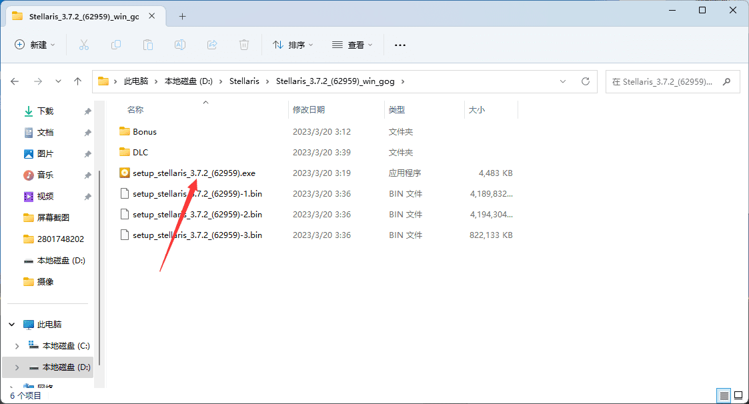Click the Rename icon in toolbar
Image resolution: width=749 pixels, height=404 pixels.
pos(180,45)
